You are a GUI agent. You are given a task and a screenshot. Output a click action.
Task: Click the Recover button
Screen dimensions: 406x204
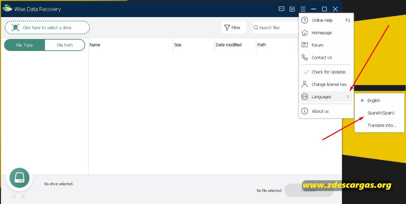pyautogui.click(x=309, y=190)
